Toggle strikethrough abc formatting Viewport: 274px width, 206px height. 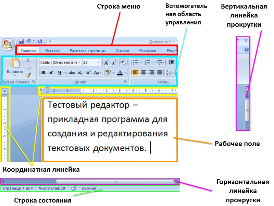tap(72, 72)
